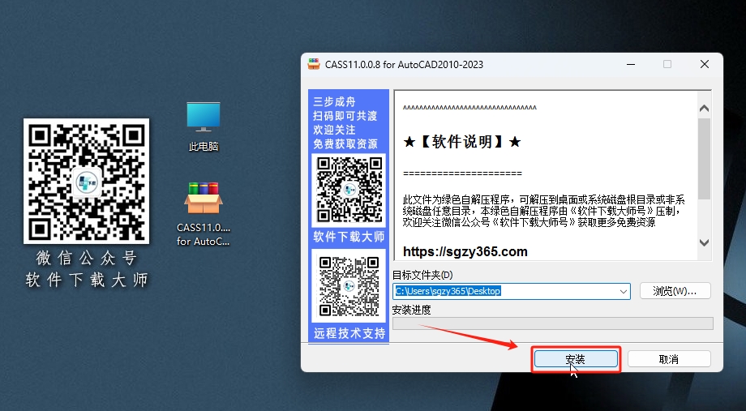Click the 远程技术支持 caption text
Image resolution: width=746 pixels, height=411 pixels.
349,333
